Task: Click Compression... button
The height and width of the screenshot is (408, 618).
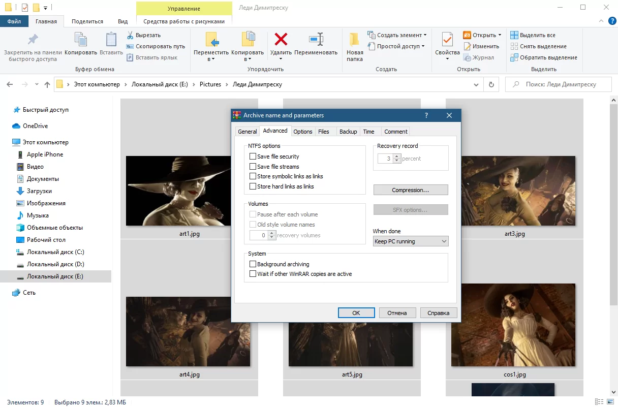Action: [x=411, y=190]
